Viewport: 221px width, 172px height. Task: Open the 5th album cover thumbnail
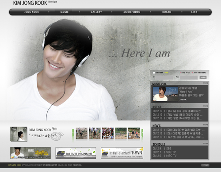(x=19, y=134)
